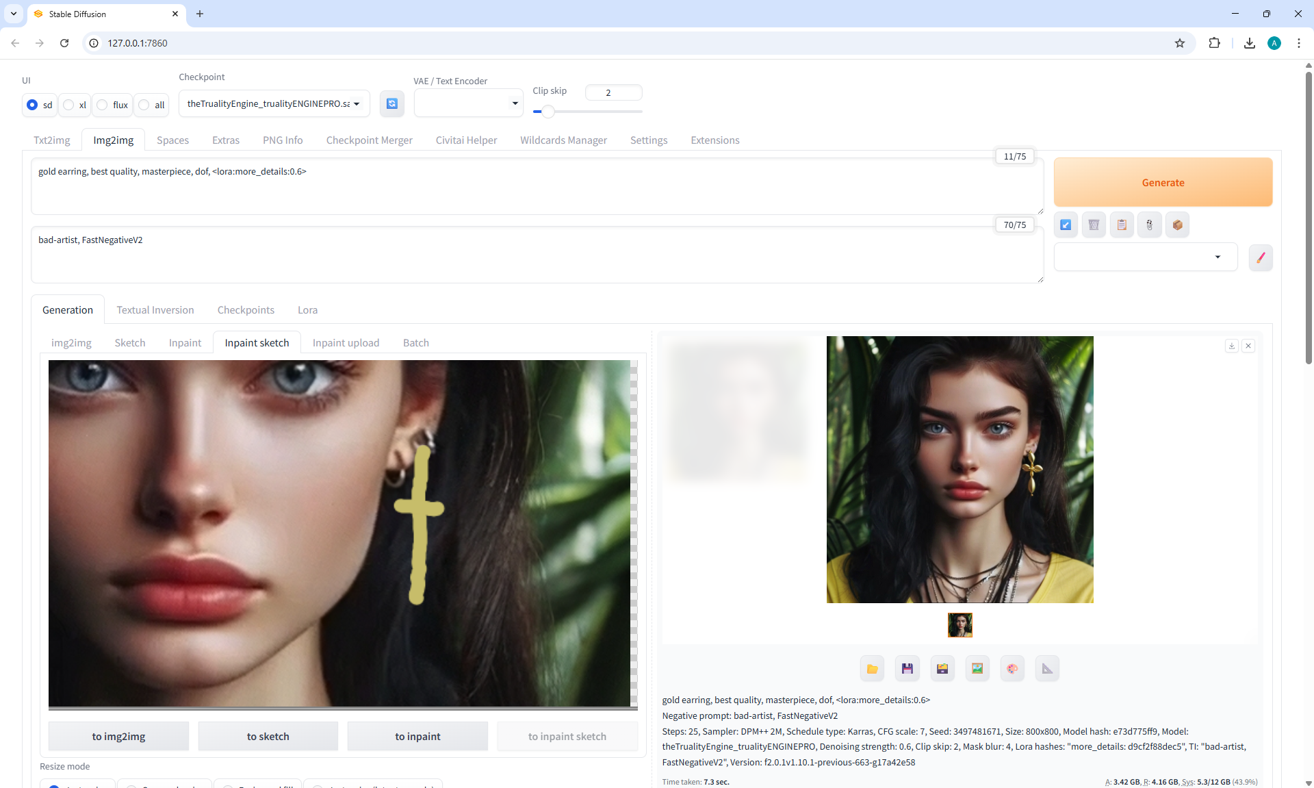Viewport: 1314px width, 788px height.
Task: Select the xl UI radio button
Action: (69, 105)
